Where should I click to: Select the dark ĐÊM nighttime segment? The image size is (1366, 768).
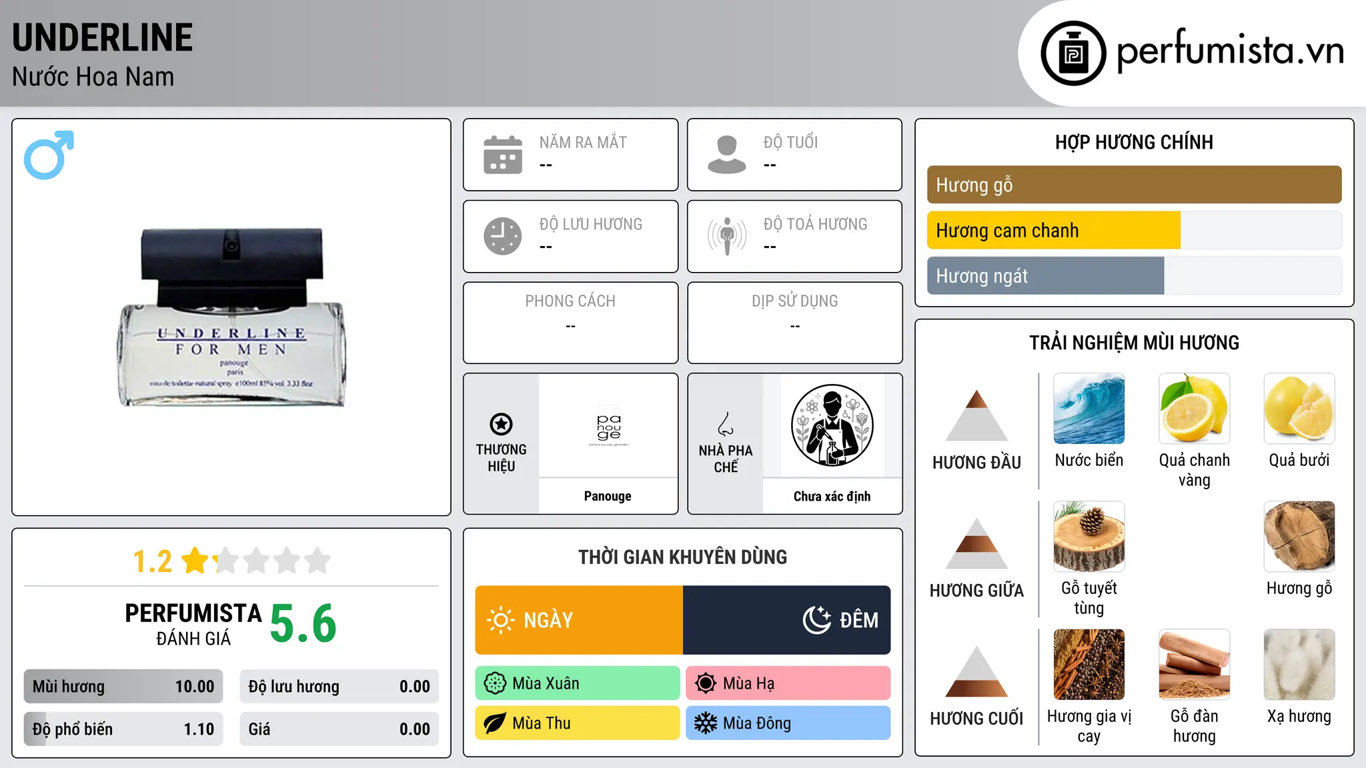coord(786,620)
